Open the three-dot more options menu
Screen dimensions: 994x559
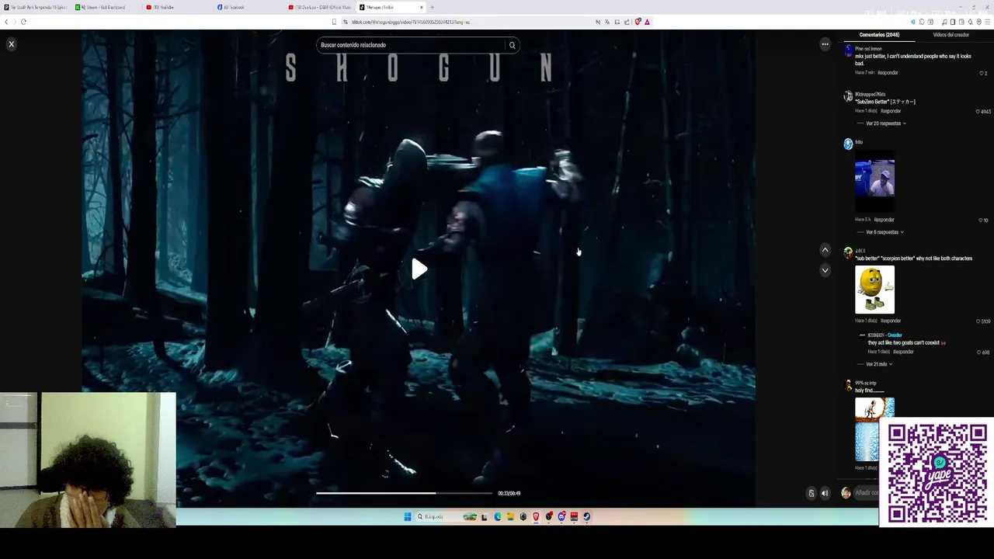tap(825, 44)
